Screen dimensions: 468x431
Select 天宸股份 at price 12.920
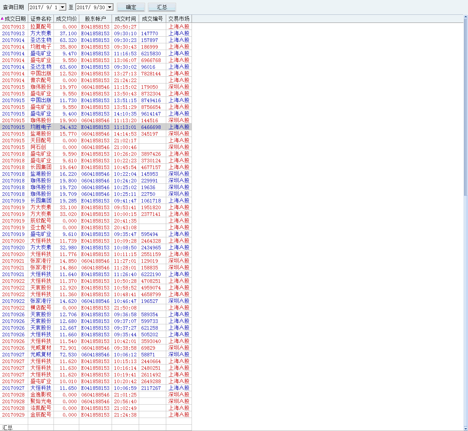coord(41,288)
